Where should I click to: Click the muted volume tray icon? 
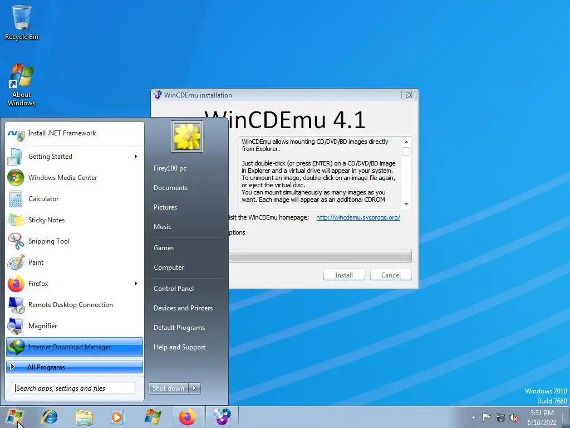514,417
